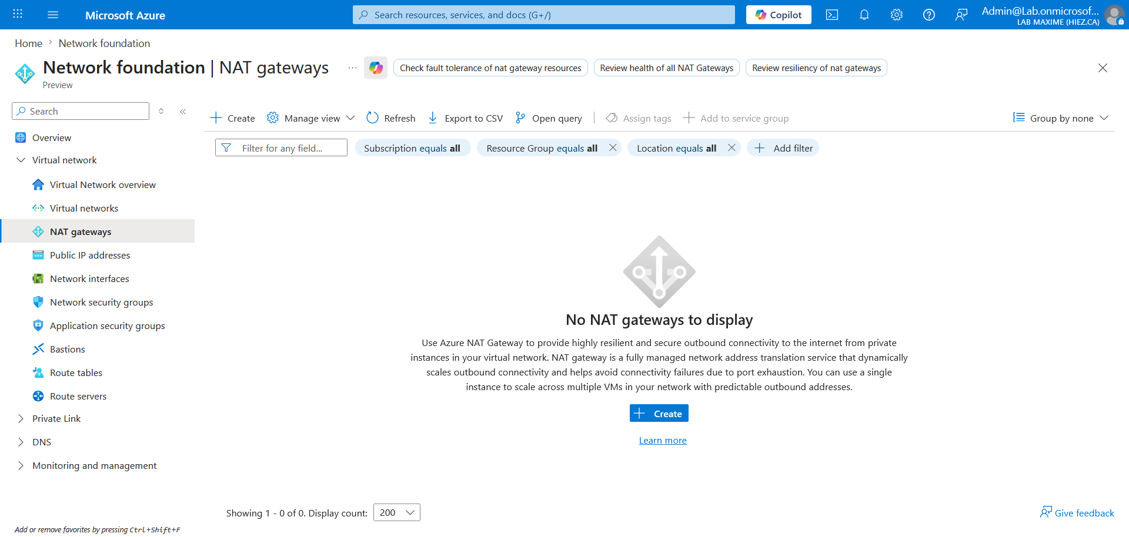The image size is (1129, 537).
Task: Click the Route servers icon
Action: [38, 396]
